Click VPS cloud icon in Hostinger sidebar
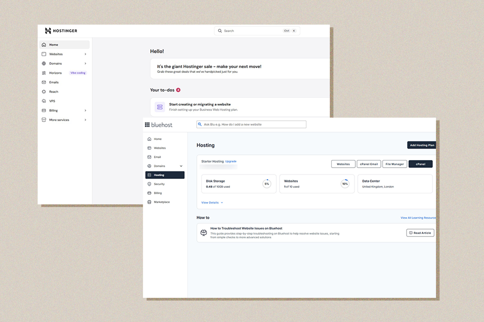 pos(44,101)
